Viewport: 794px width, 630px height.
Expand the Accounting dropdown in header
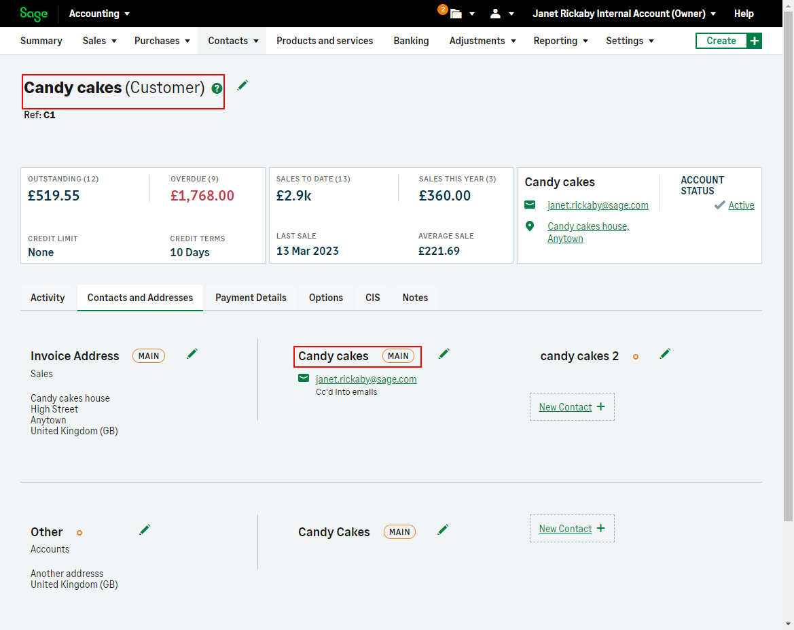[99, 14]
